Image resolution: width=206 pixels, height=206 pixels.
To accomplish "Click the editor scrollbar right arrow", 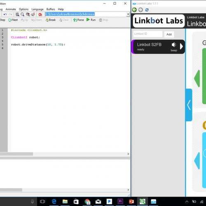I will 128,154.
